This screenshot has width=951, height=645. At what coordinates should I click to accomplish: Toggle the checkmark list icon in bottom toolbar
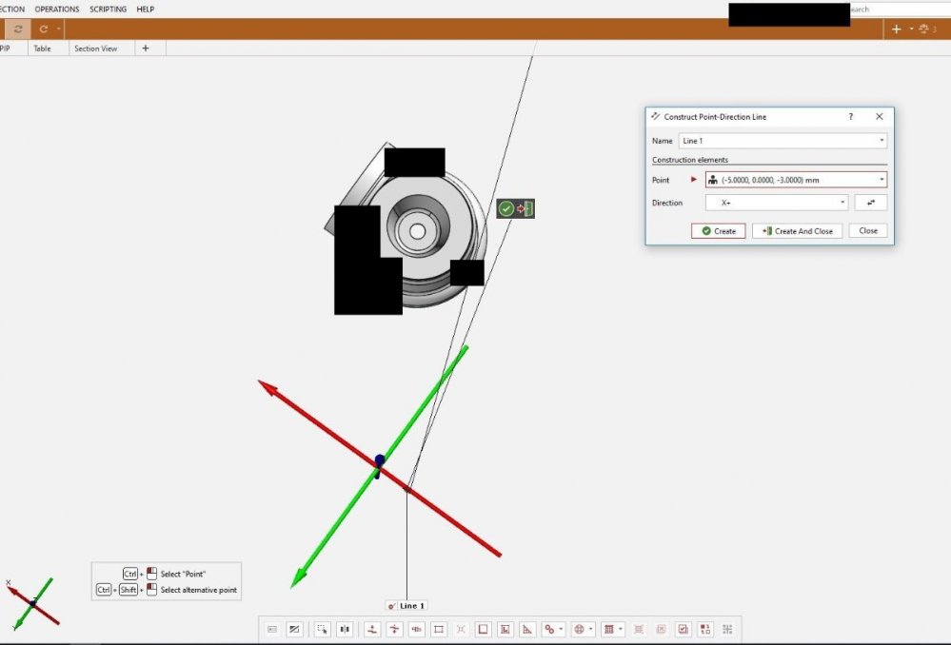coord(683,629)
